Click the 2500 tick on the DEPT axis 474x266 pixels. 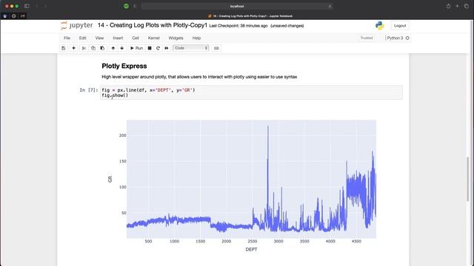pos(253,242)
